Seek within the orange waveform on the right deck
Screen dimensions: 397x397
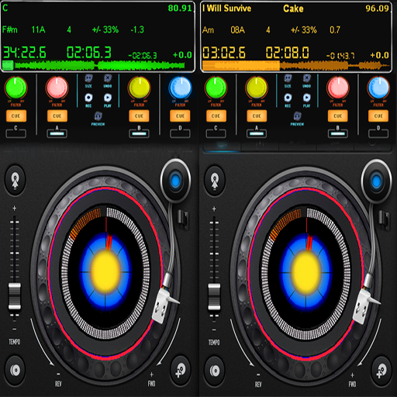coord(295,66)
